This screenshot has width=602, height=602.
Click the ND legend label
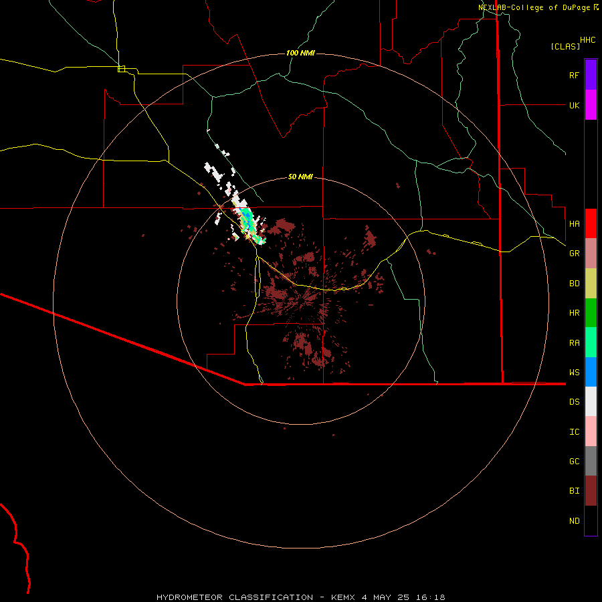575,521
